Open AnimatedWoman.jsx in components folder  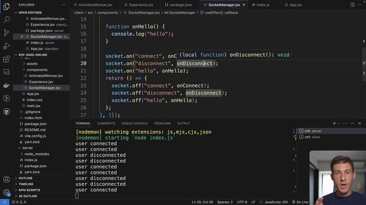pos(46,76)
